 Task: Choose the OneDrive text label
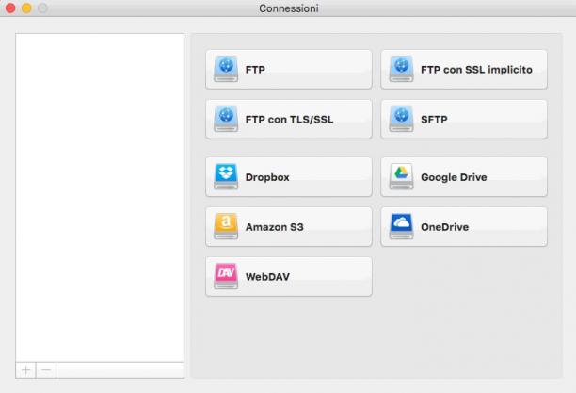(444, 227)
